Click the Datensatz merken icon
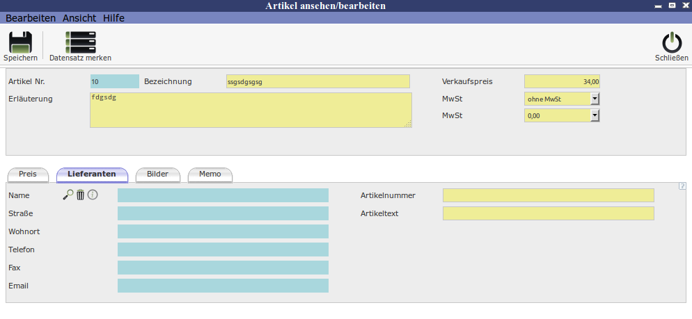This screenshot has width=692, height=319. tap(80, 42)
